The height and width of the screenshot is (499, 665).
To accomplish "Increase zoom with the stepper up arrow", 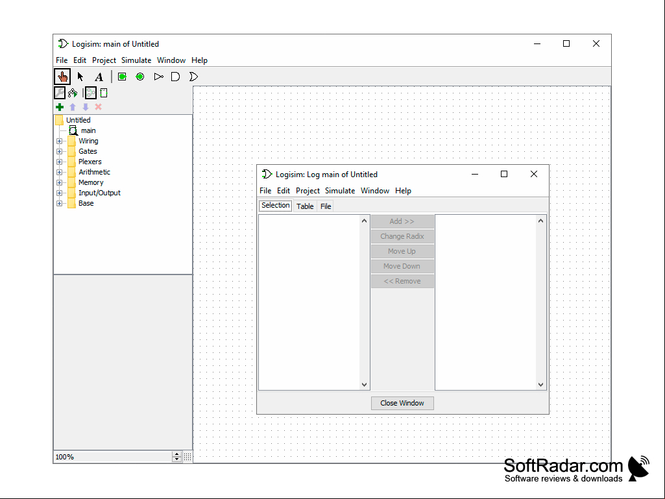I will coord(177,454).
